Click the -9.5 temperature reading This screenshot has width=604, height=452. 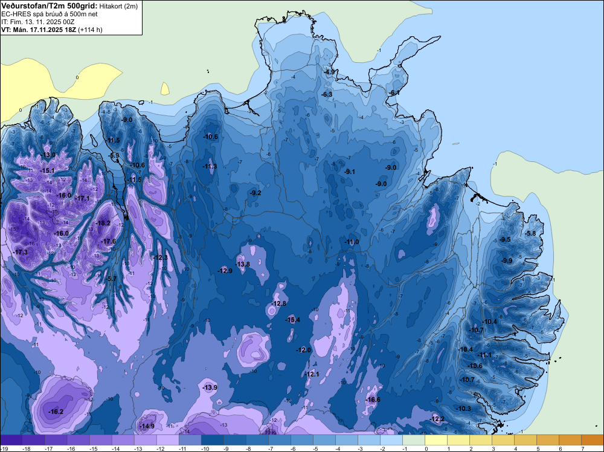tap(504, 239)
